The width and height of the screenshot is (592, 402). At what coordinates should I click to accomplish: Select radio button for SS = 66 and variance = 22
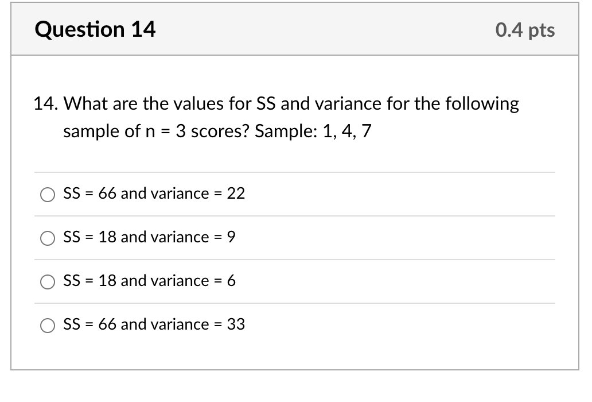click(48, 195)
